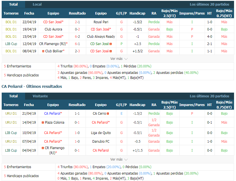The image size is (236, 181).
Task: Click URU D1 tournament on 21/04/19
Action: (11, 114)
